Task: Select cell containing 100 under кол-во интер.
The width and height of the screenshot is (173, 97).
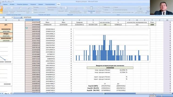Action: click(x=105, y=25)
